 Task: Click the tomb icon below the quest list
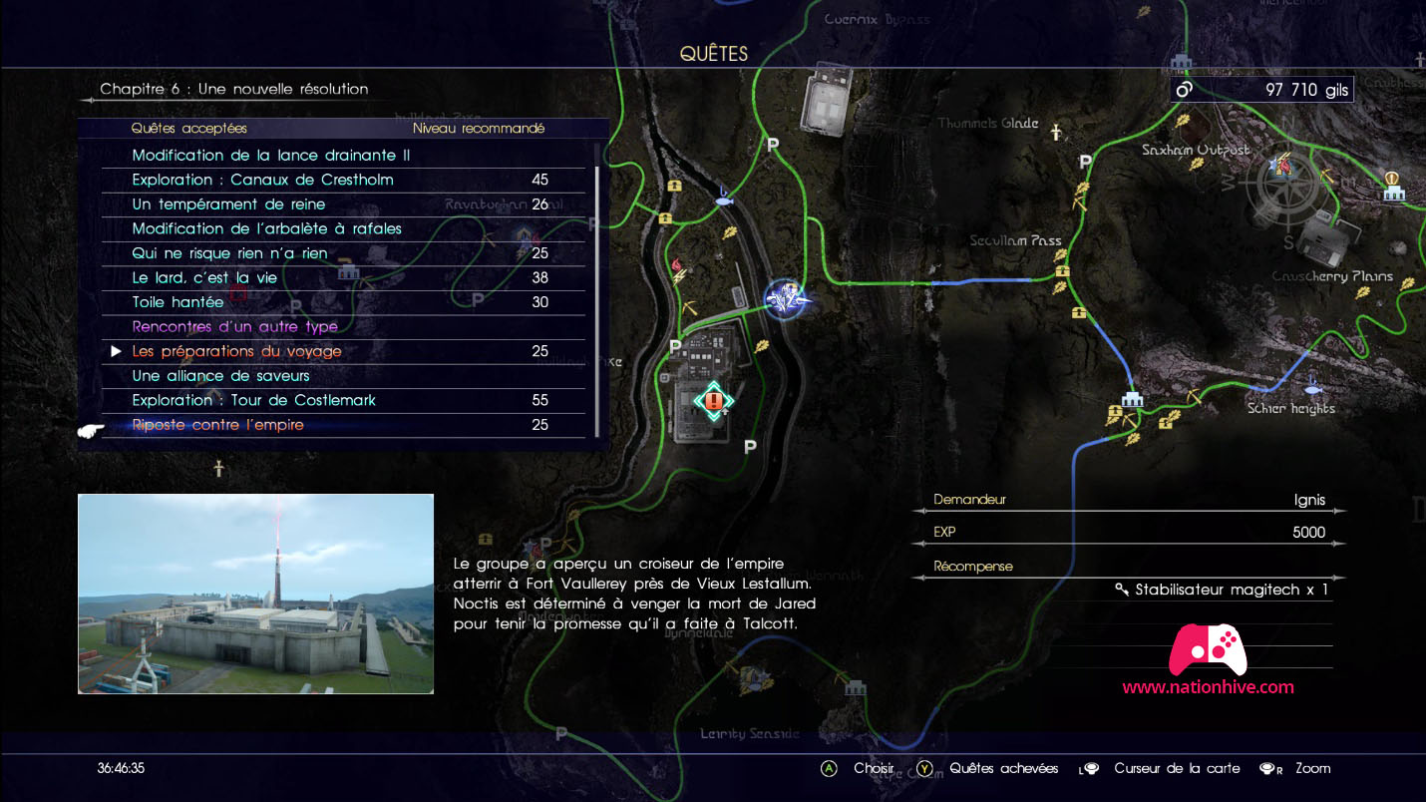pos(218,468)
